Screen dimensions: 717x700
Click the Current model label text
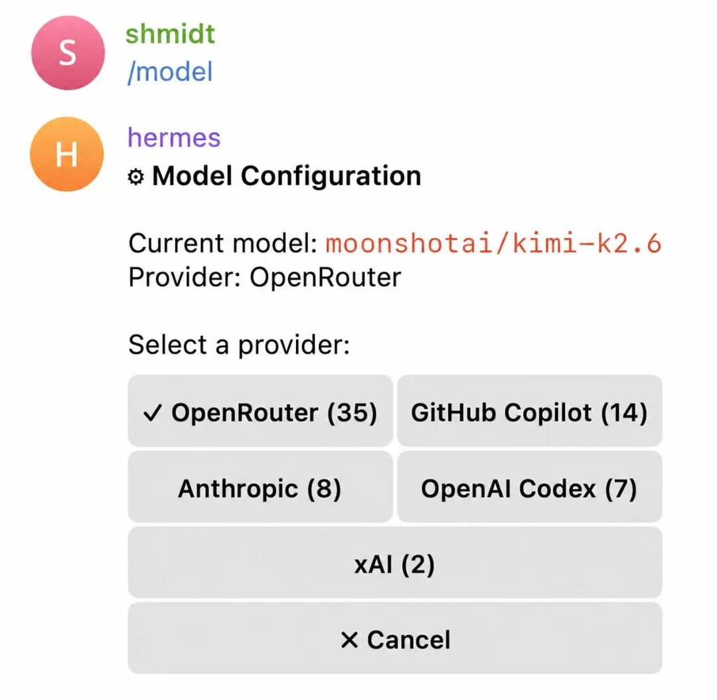coord(223,243)
